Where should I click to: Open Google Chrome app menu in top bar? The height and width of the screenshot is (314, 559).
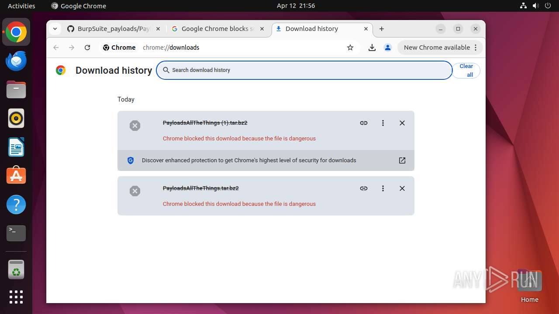click(79, 6)
